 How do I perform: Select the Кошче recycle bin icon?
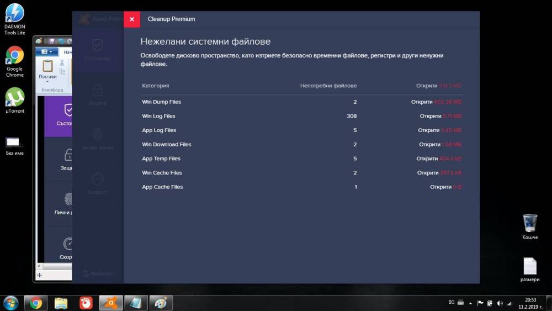(x=530, y=227)
